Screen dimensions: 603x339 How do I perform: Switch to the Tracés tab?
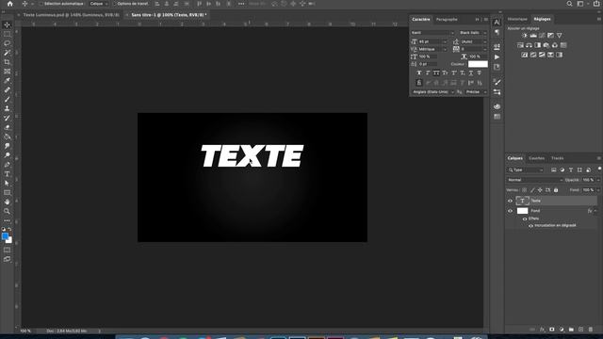pos(557,158)
